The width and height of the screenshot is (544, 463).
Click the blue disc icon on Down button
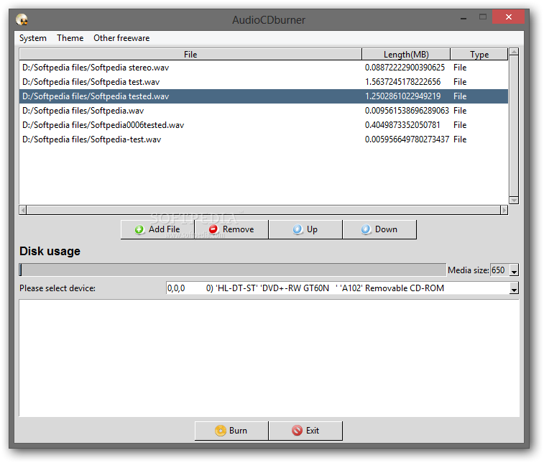pyautogui.click(x=366, y=229)
